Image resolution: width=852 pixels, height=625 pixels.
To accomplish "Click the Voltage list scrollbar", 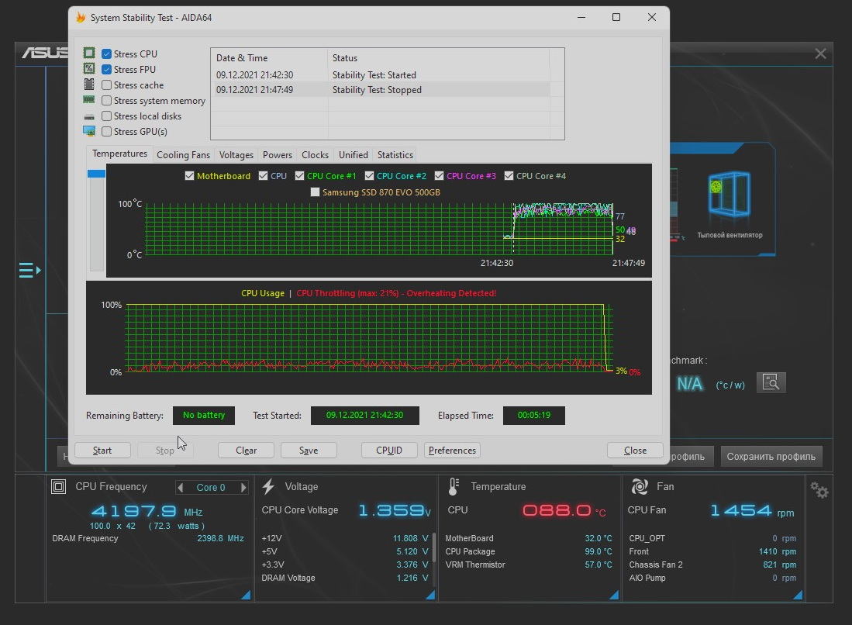I will (433, 547).
